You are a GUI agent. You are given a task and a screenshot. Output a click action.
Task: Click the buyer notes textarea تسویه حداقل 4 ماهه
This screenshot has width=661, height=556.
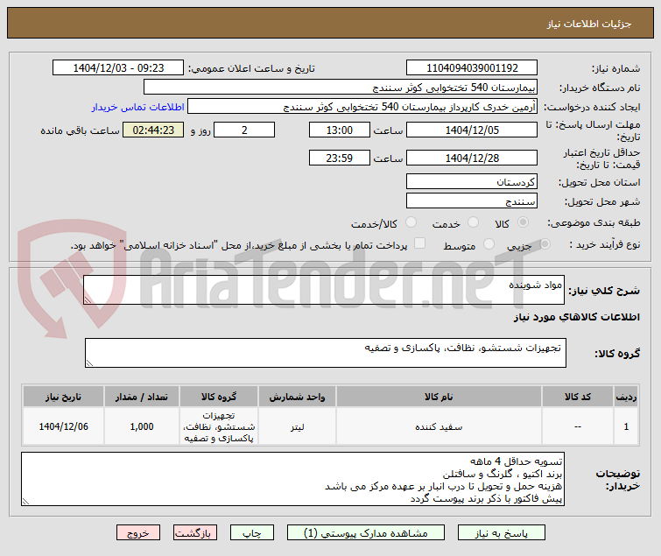click(292, 479)
